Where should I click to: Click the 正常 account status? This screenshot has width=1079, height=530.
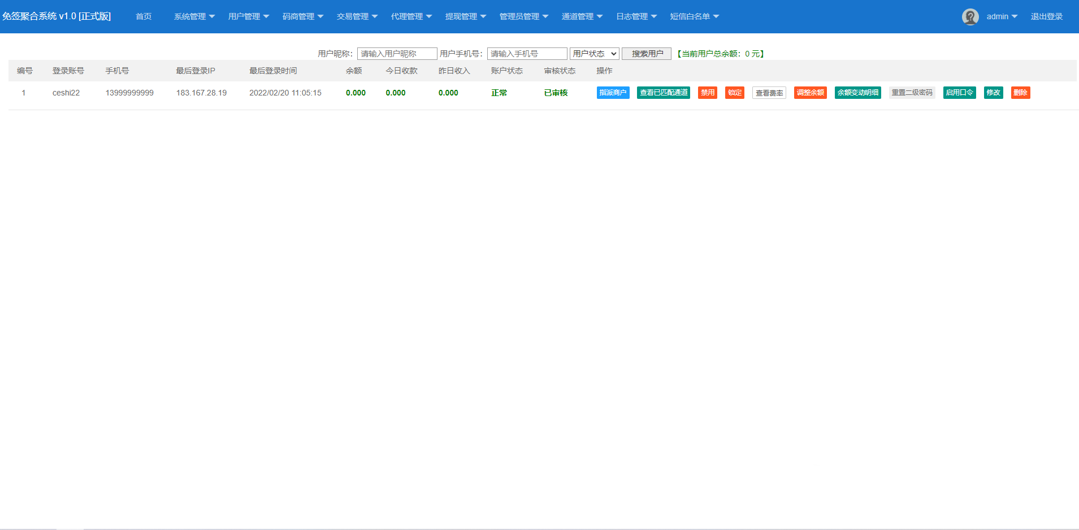tap(499, 93)
